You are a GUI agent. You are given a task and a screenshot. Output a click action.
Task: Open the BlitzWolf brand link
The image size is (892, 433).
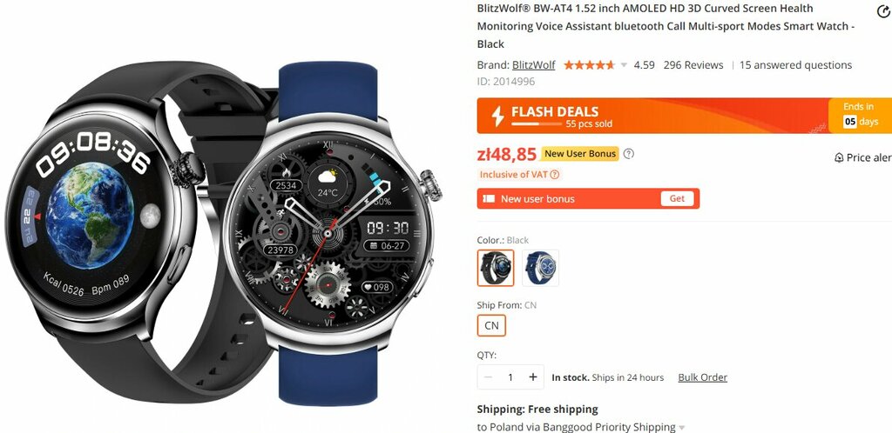(x=534, y=65)
